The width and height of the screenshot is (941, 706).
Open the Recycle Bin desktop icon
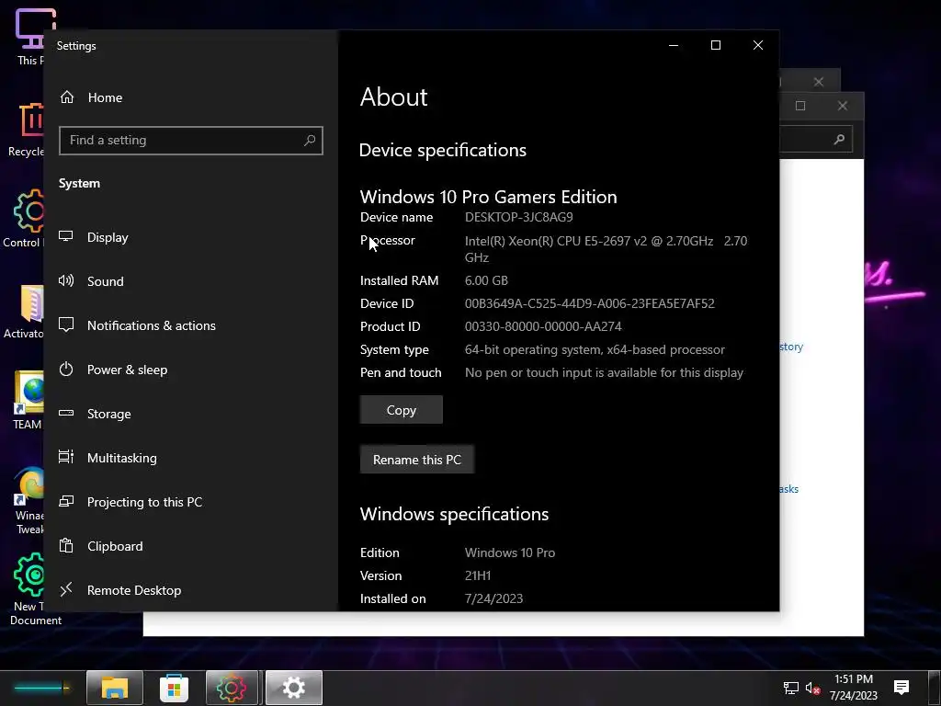pos(27,130)
